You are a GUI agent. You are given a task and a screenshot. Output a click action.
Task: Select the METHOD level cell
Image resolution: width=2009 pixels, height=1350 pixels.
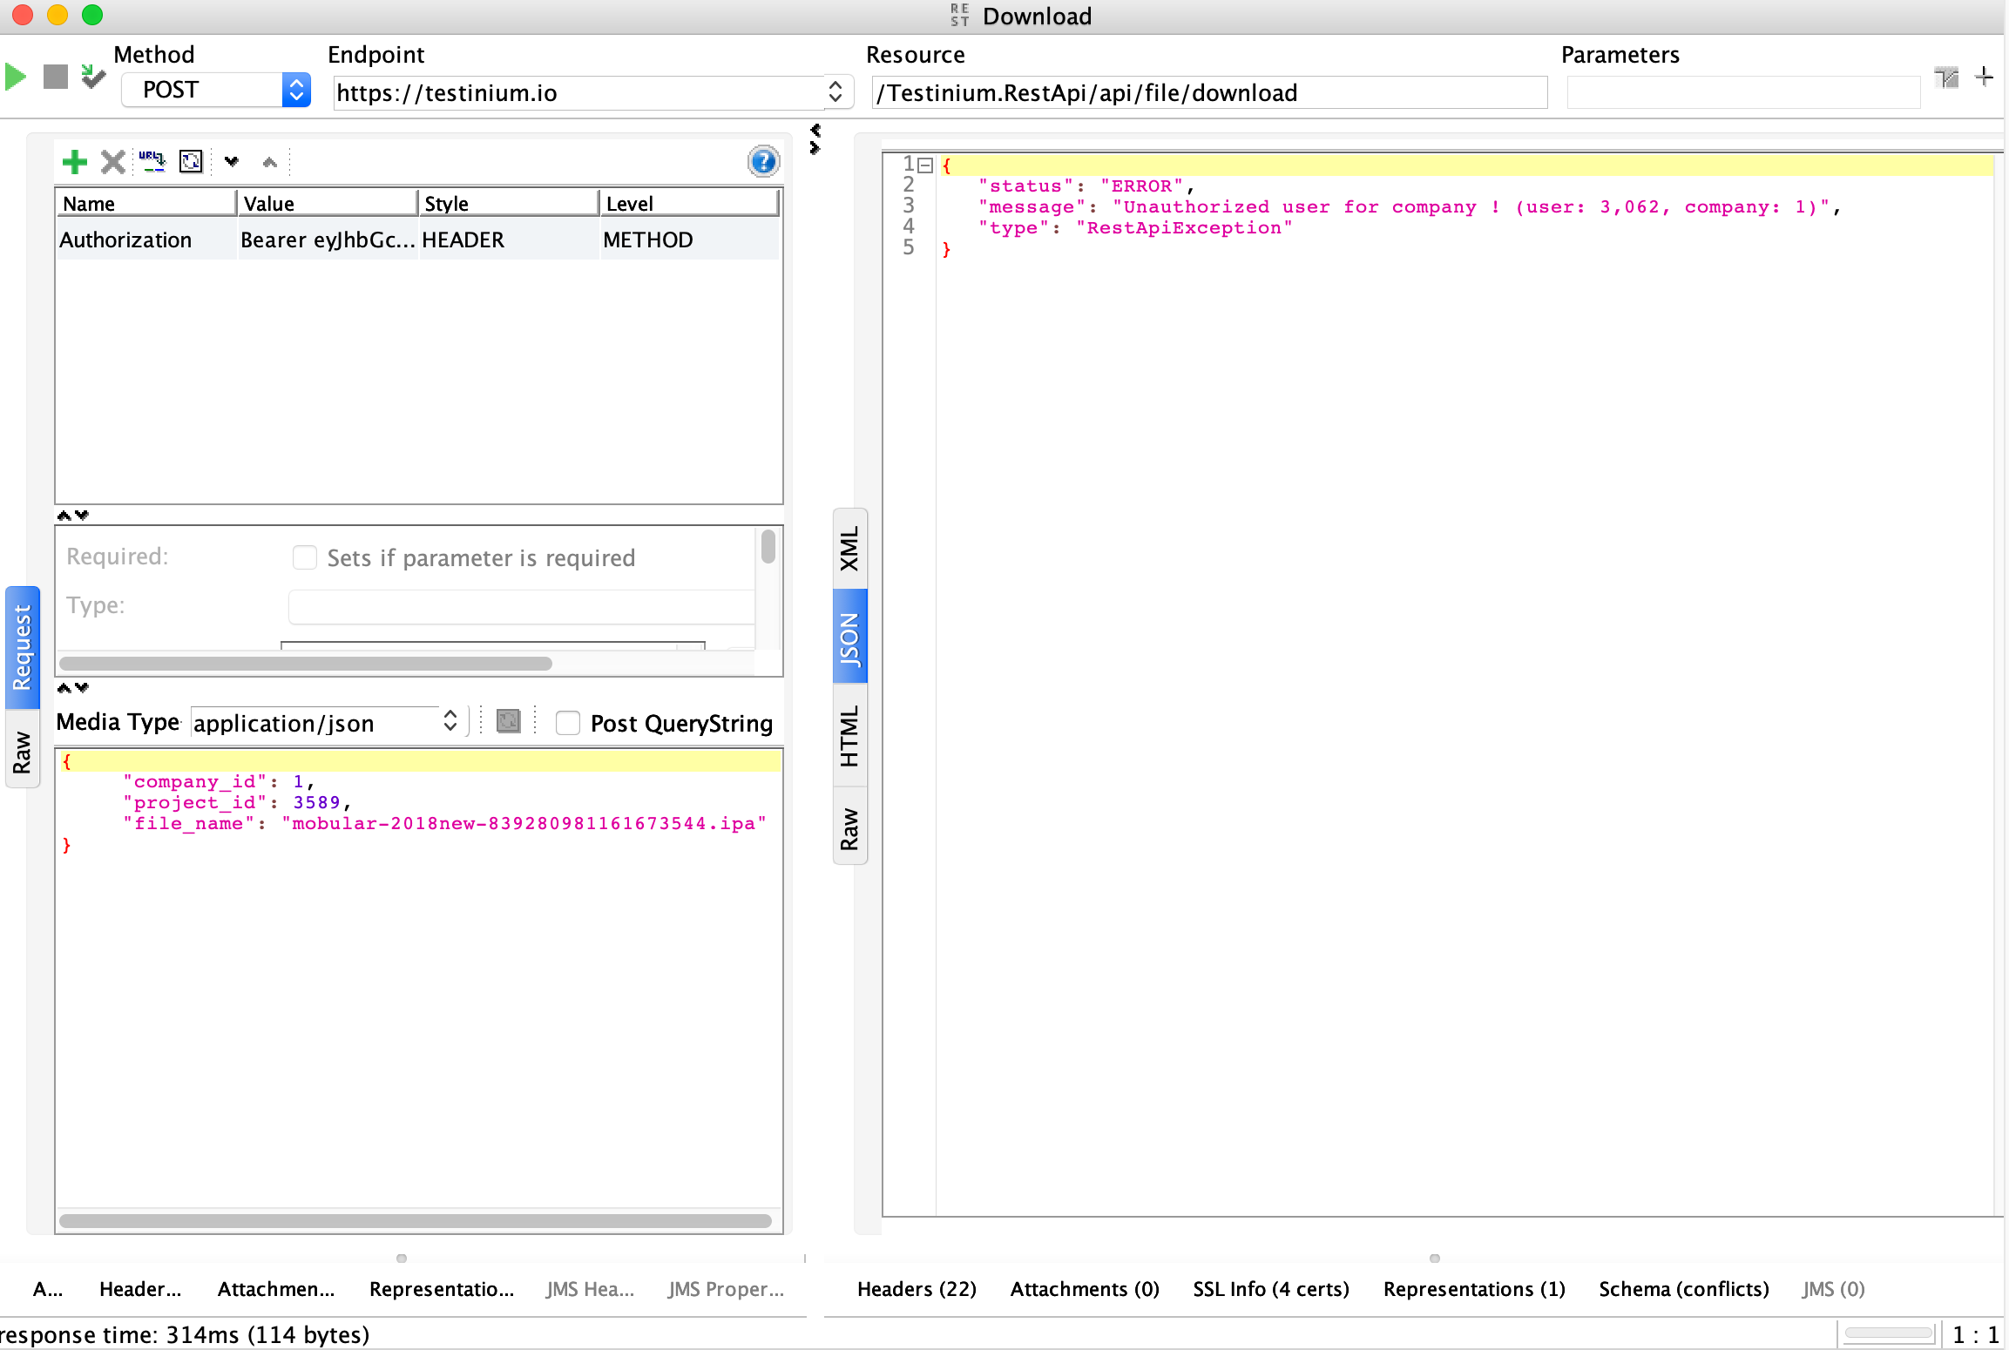click(689, 240)
